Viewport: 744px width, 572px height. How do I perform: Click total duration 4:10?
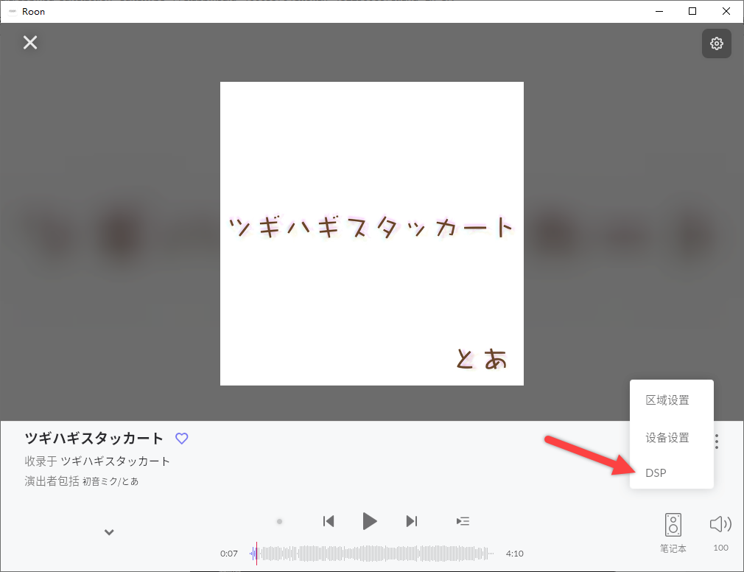(514, 554)
